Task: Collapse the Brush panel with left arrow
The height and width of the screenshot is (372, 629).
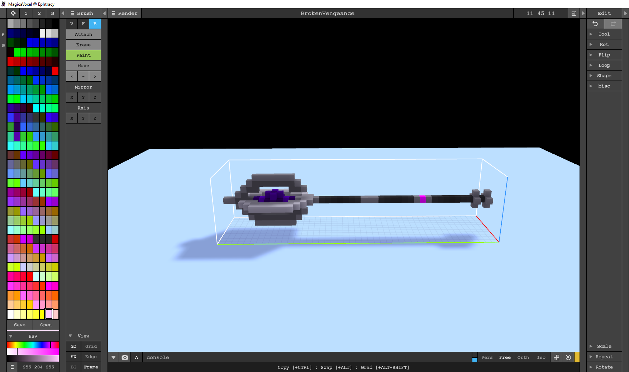Action: [x=104, y=13]
